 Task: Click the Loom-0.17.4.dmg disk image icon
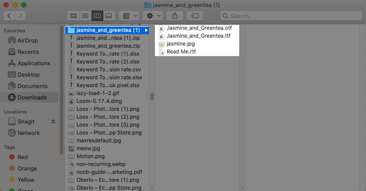tap(71, 101)
